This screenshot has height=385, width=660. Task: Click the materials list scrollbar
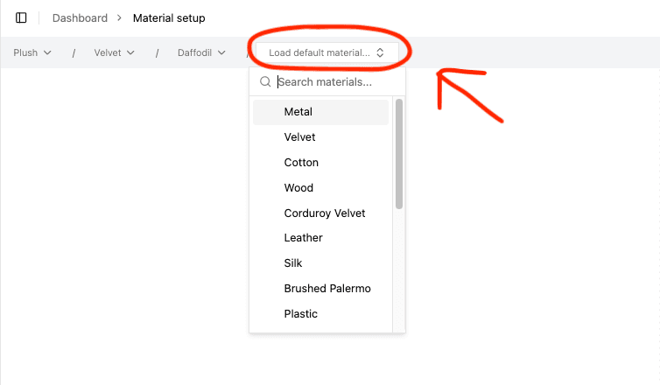pos(399,154)
